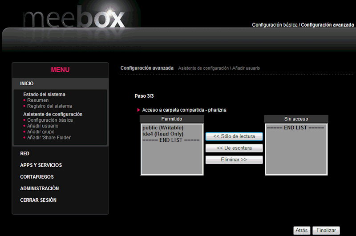This screenshot has width=356, height=236.
Task: Click the Permitido column header
Action: point(172,119)
